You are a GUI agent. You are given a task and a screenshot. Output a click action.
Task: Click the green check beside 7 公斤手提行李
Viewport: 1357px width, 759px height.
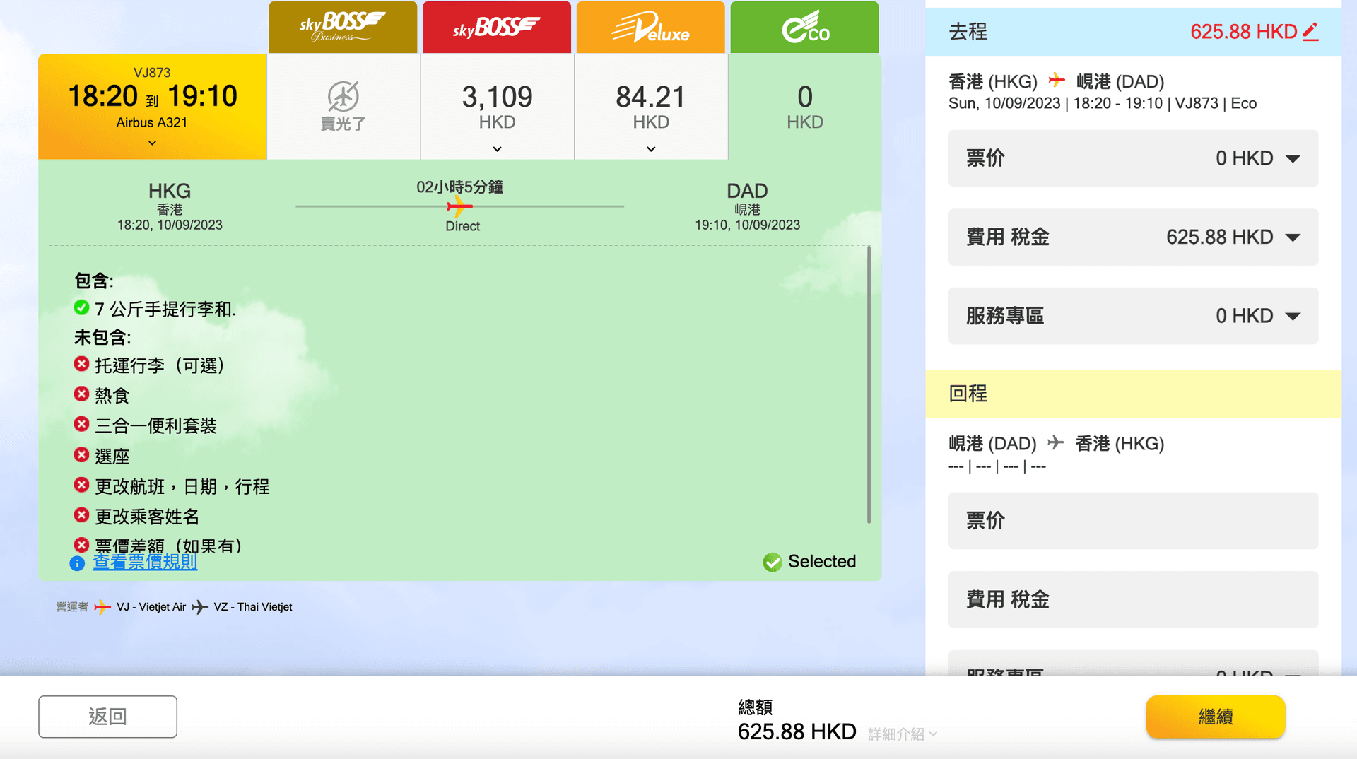(81, 307)
